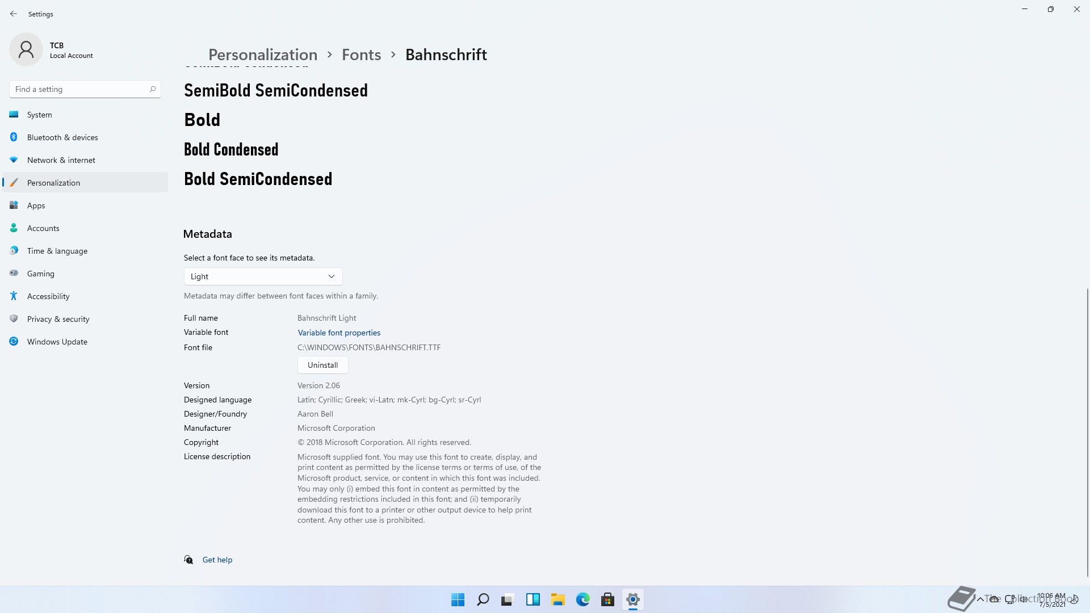The image size is (1090, 613).
Task: Open Task View in the taskbar
Action: pos(508,599)
